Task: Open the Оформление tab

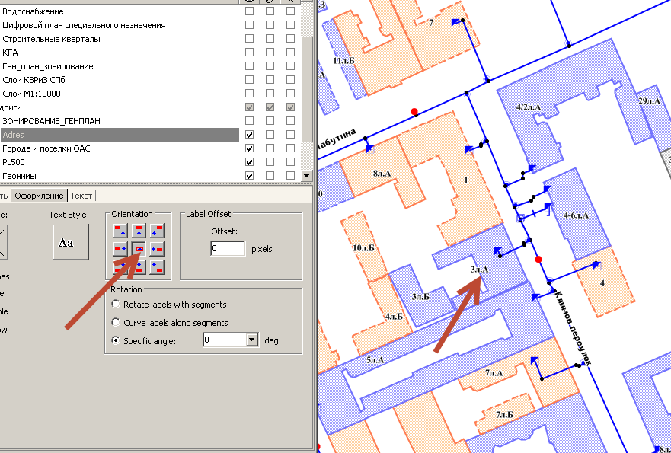Action: pyautogui.click(x=39, y=196)
